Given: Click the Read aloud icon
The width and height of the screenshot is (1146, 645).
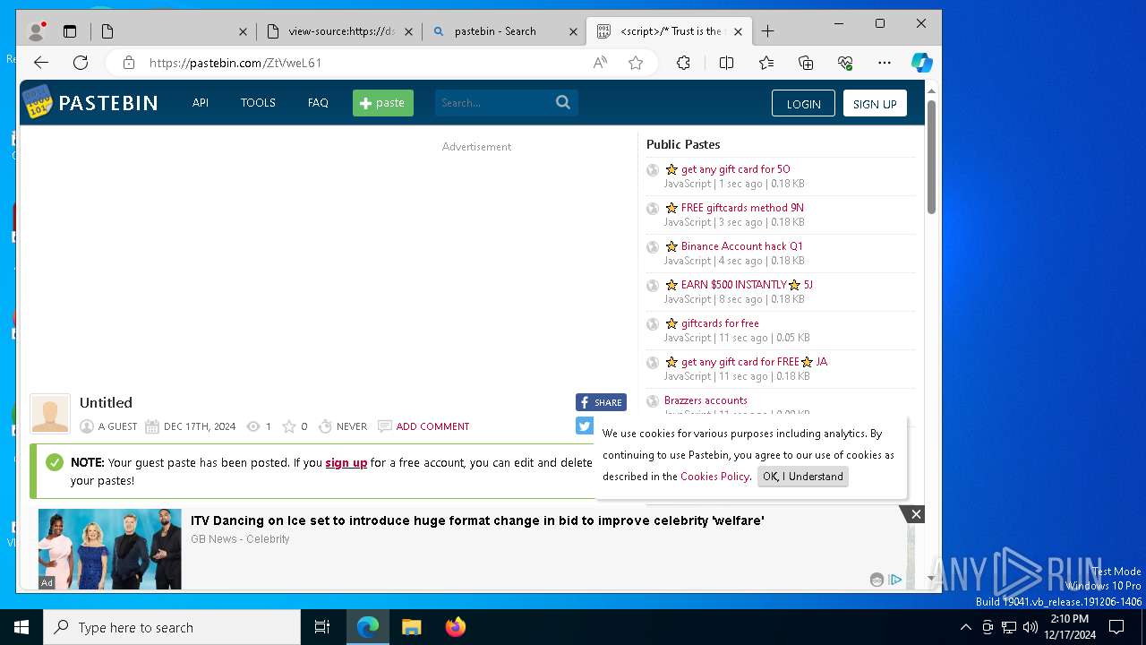Looking at the screenshot, I should pyautogui.click(x=600, y=63).
